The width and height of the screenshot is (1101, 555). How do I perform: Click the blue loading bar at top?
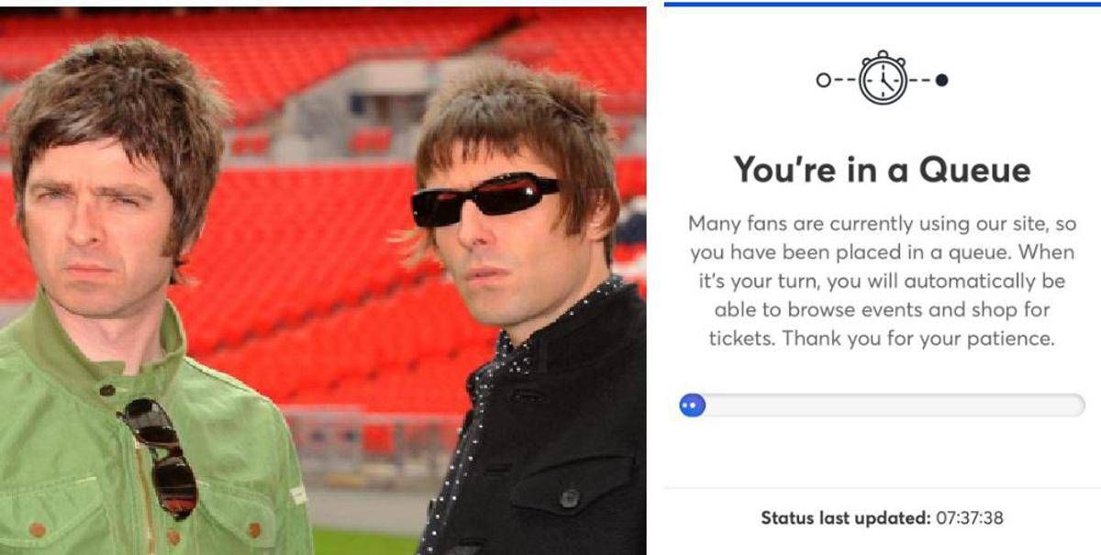pyautogui.click(x=882, y=4)
